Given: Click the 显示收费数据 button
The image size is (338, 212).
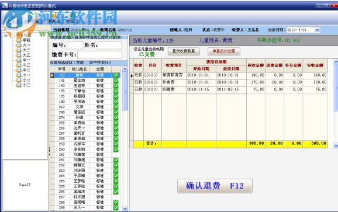Looking at the screenshot, I should 184,51.
